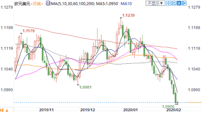Image resolution: width=202 pixels, height=113 pixels.
Task: Click the 欧元美元 symbol title
Action: point(22,4)
